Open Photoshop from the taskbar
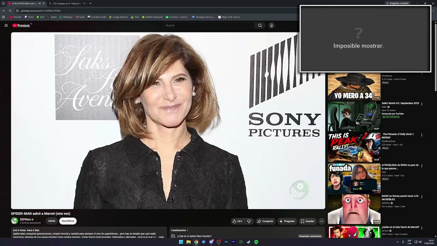 (x=226, y=242)
